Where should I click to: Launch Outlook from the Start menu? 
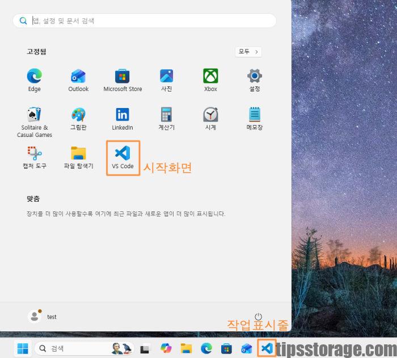78,80
